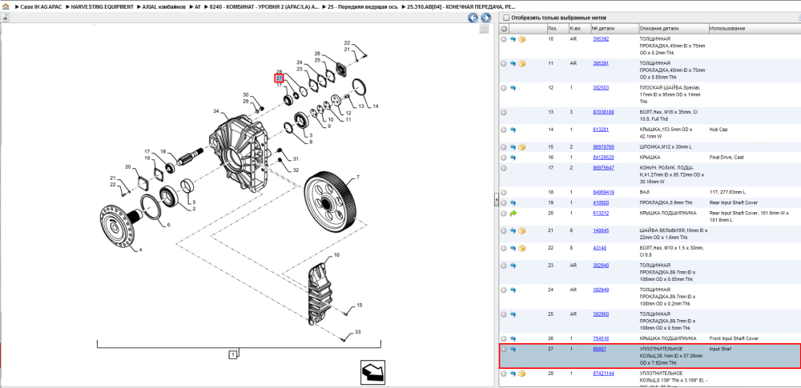Click blue replacement arrow in row 19
Screen dimensions: 801x388
coord(513,203)
